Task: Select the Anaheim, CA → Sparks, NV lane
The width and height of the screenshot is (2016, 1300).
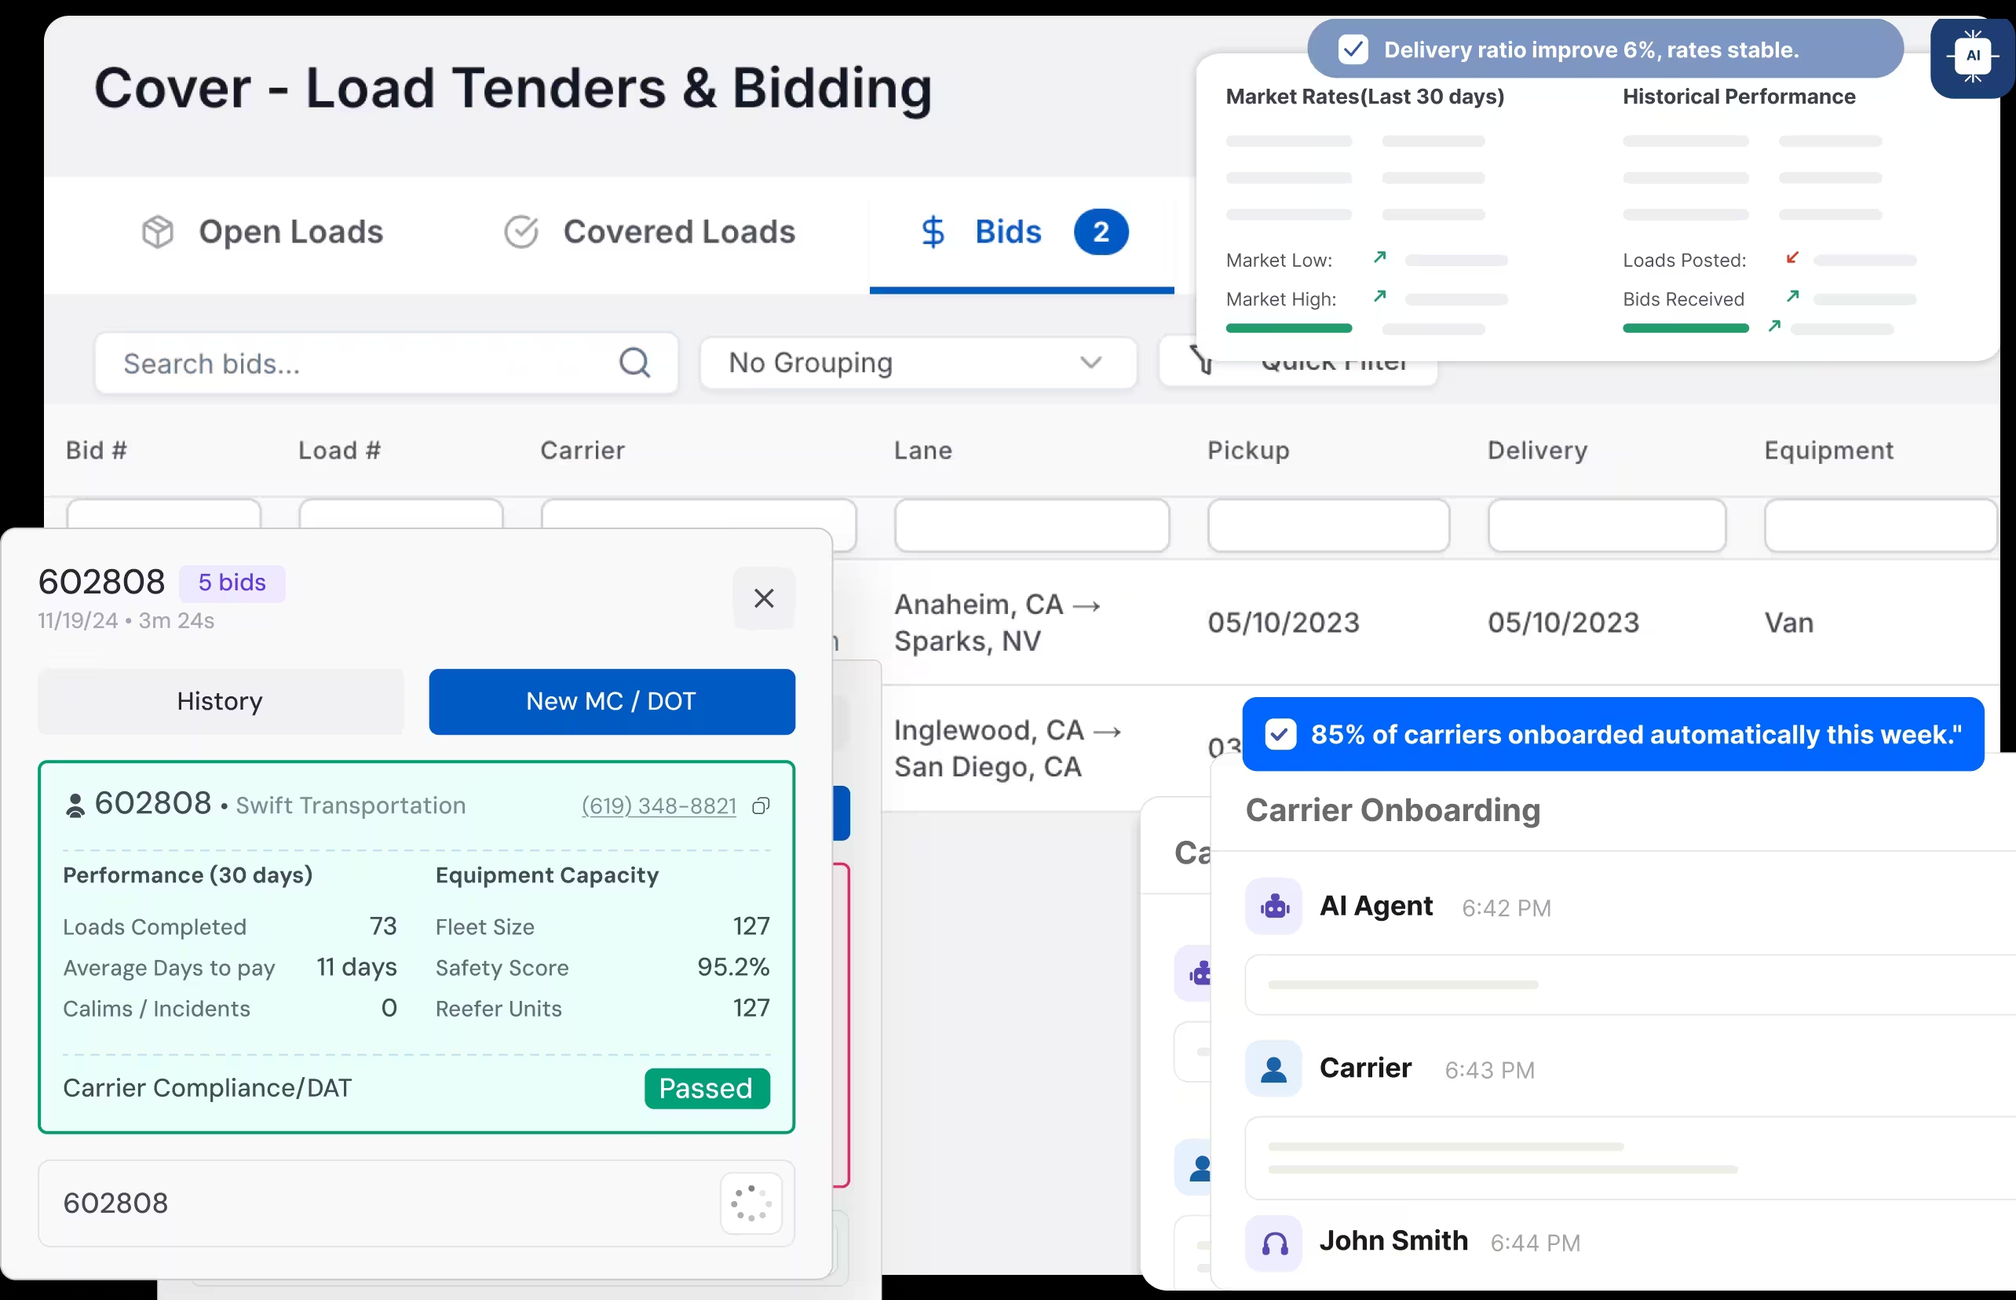Action: pyautogui.click(x=997, y=623)
